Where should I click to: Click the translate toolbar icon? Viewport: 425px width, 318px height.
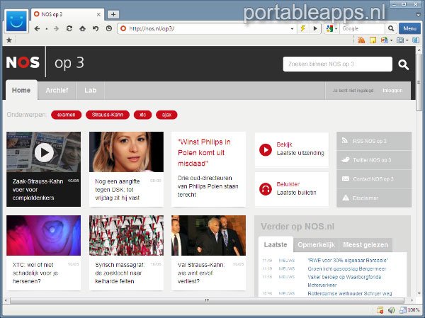coord(385,40)
